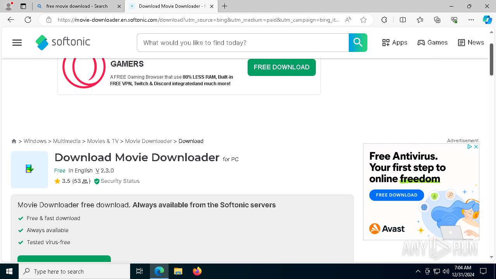Open Task View on the taskbar
Image resolution: width=496 pixels, height=279 pixels.
[x=139, y=271]
